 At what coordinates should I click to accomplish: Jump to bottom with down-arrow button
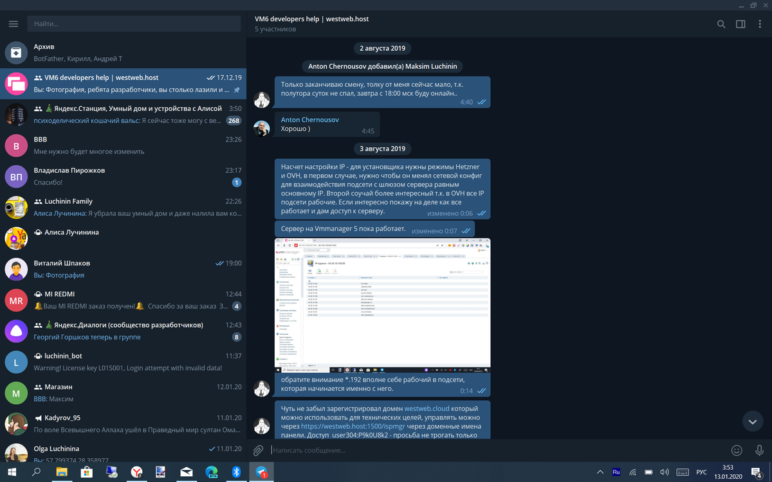tap(753, 421)
